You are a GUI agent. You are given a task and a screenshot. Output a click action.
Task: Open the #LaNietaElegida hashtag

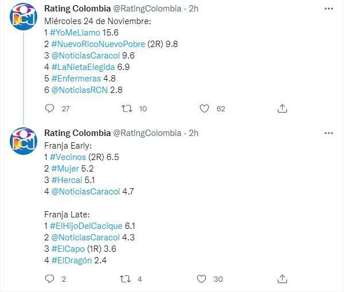pyautogui.click(x=78, y=67)
